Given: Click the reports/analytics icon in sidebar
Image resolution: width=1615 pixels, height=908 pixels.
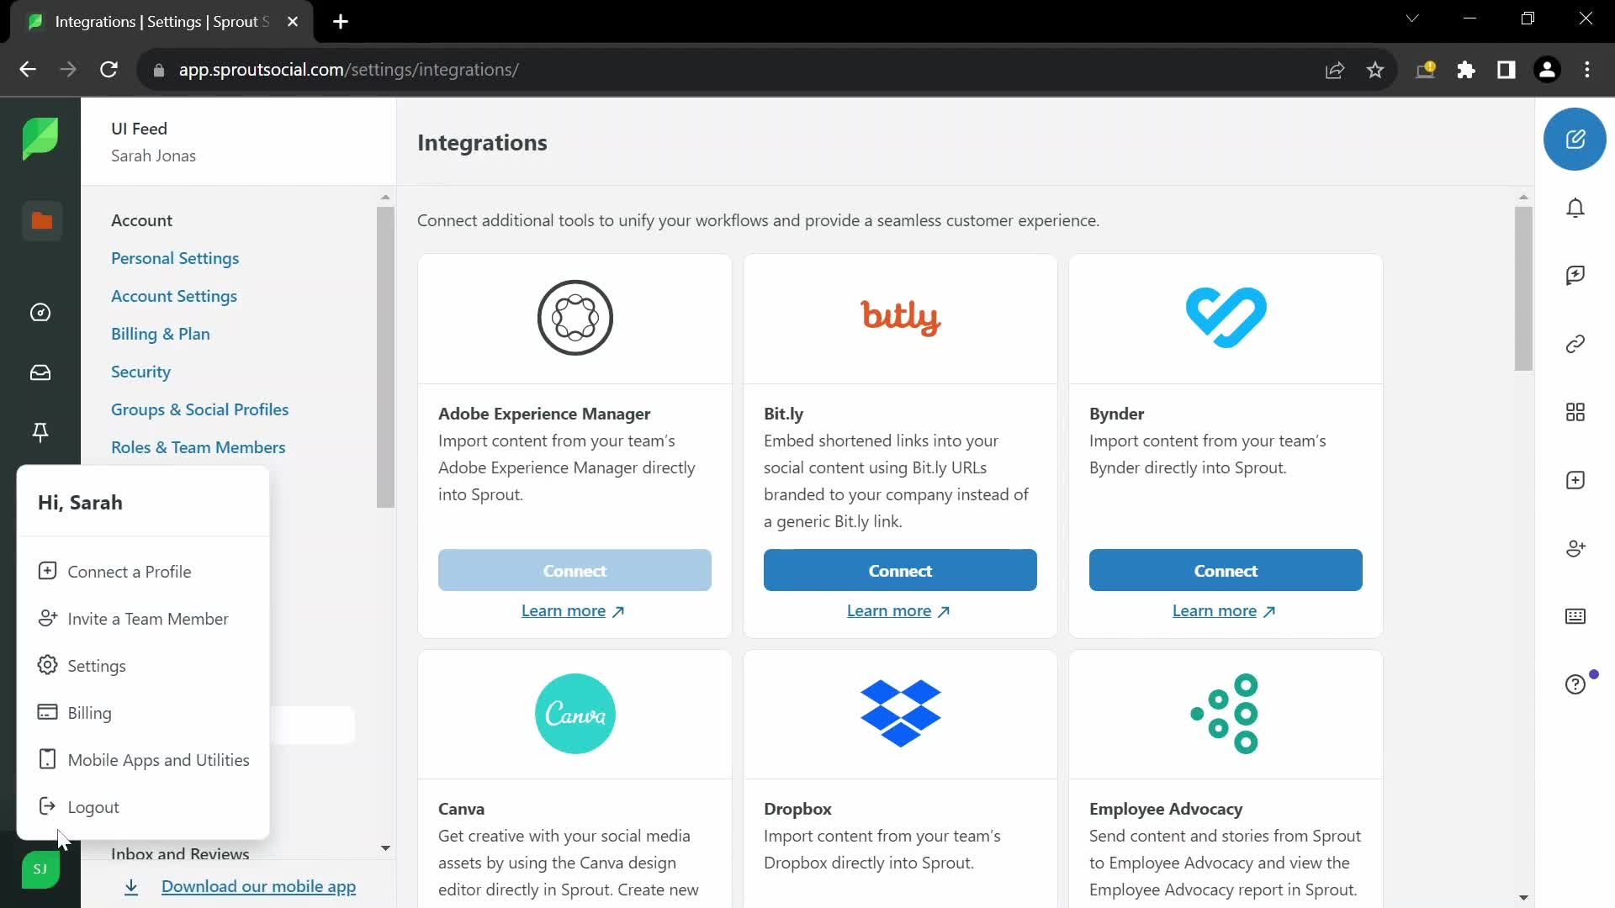Looking at the screenshot, I should coord(41,312).
